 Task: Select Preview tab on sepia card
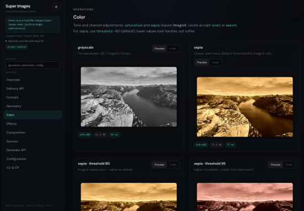202,62
